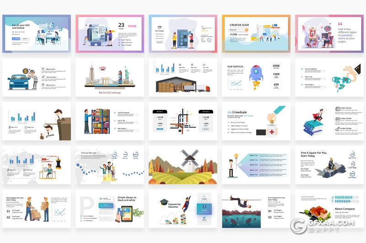This screenshot has width=366, height=243.
Task: Click the rocket icon in Our Services slide
Action: 257,74
